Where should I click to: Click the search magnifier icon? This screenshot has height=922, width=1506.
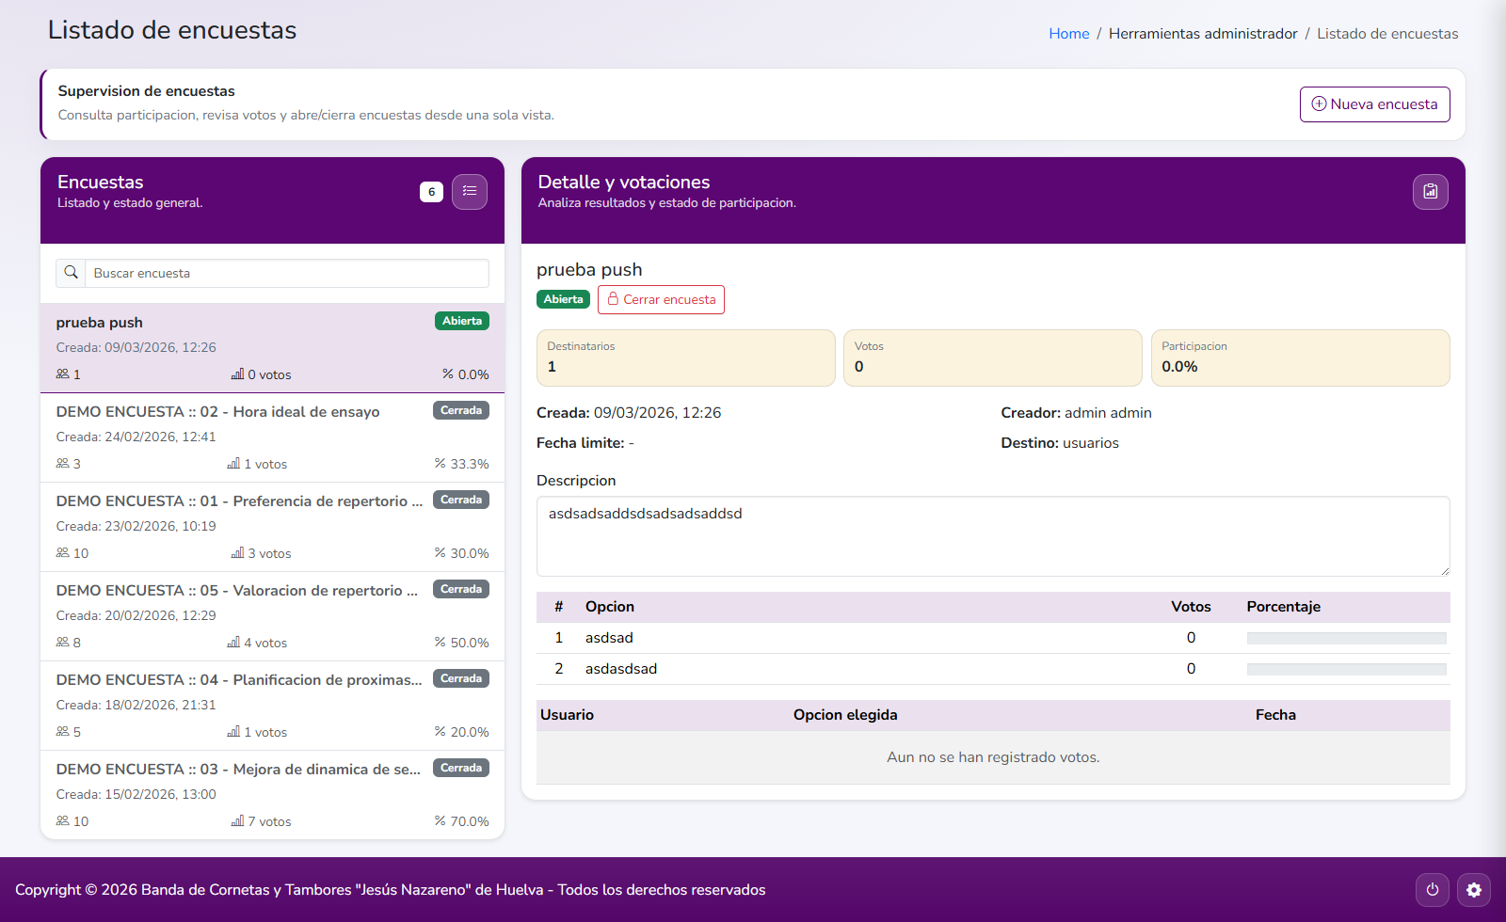[x=71, y=273]
